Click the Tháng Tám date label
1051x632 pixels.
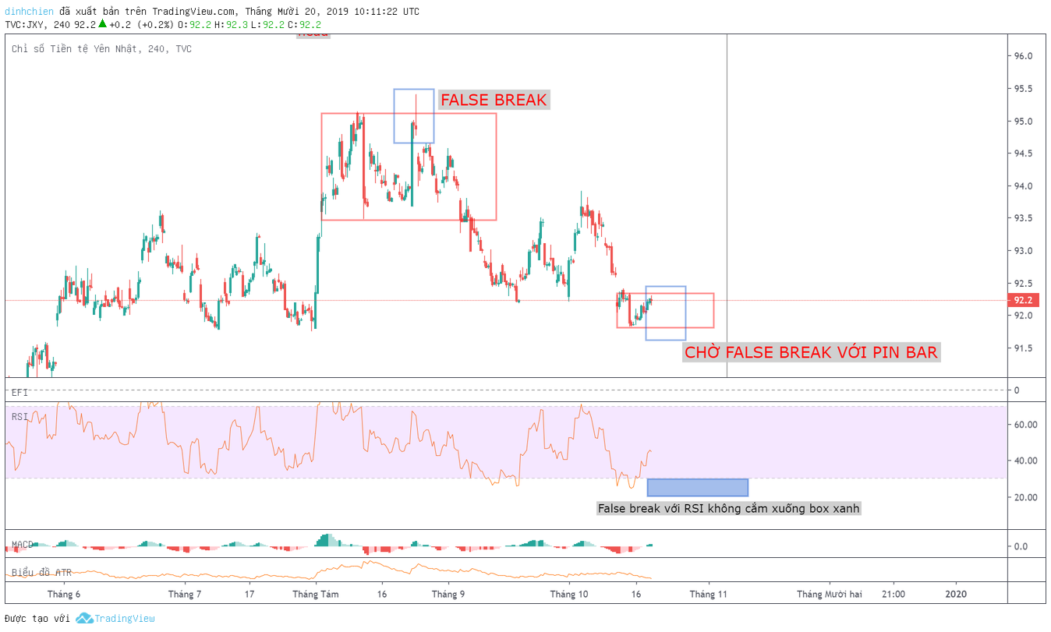coord(316,595)
